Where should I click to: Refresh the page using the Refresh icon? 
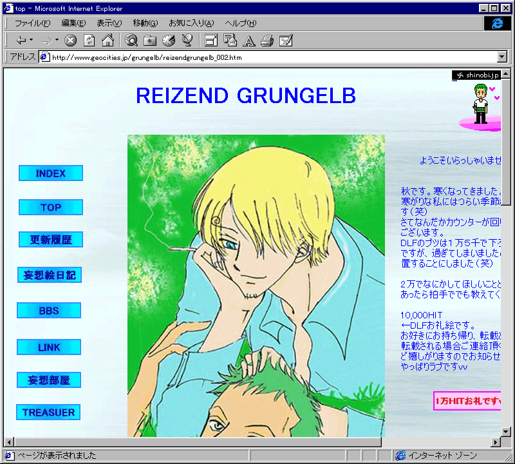[x=89, y=41]
